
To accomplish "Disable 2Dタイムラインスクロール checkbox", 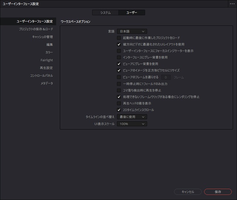I will (119, 110).
